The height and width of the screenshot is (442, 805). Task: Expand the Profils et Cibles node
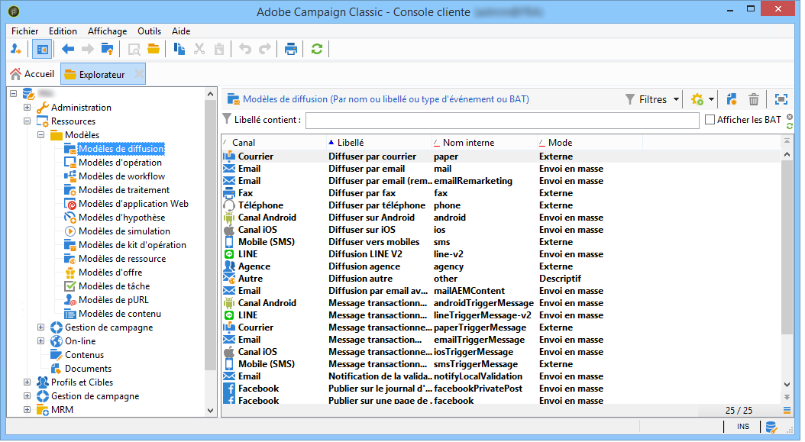click(x=27, y=382)
